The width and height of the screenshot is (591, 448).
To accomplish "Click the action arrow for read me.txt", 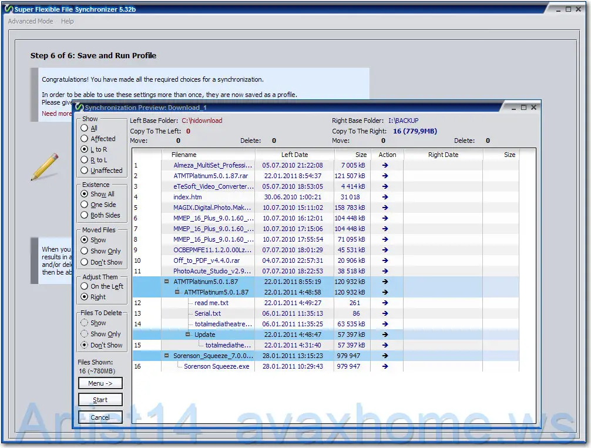I will 385,302.
